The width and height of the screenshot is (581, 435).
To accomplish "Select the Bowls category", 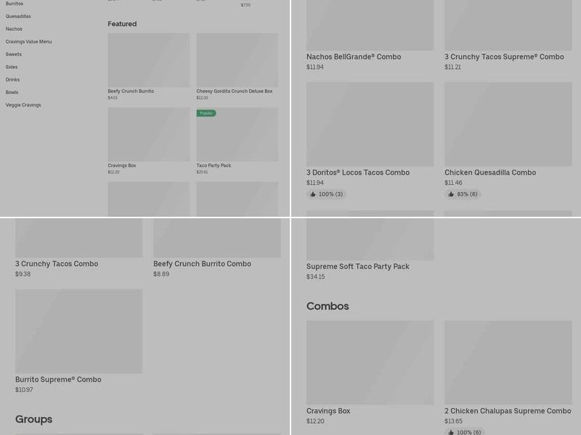I will tap(12, 93).
